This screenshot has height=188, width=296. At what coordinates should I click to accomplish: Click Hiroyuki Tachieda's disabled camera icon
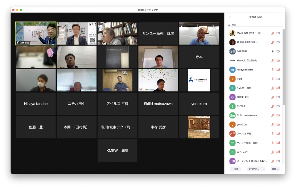278,61
